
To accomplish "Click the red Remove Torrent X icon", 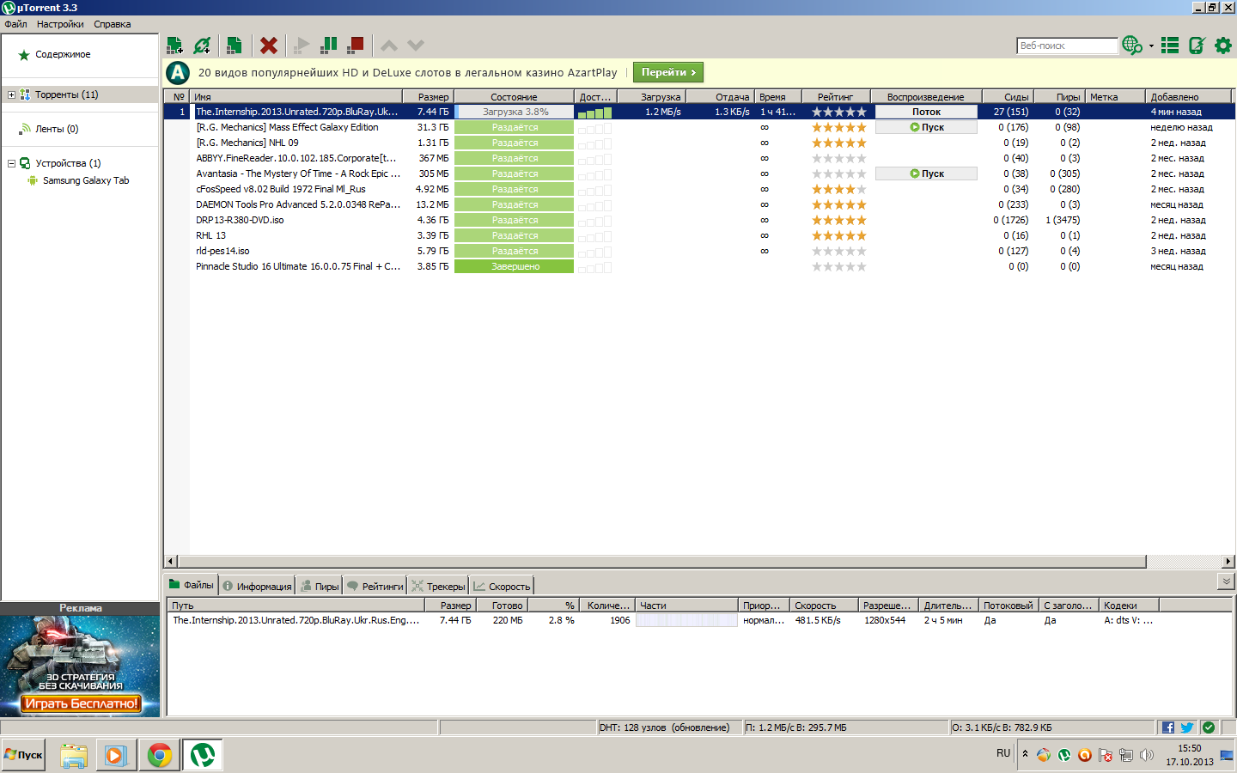I will (269, 45).
